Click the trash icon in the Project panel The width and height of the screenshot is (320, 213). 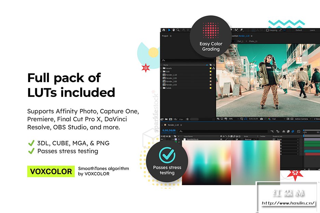click(187, 119)
